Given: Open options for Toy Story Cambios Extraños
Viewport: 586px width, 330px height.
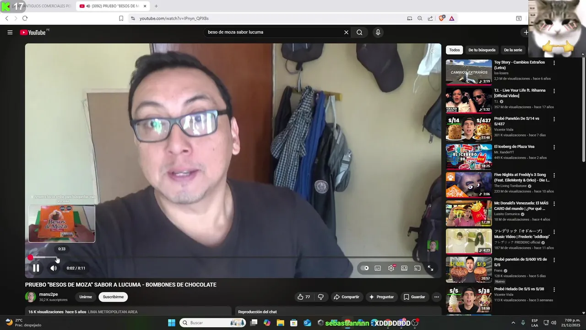Looking at the screenshot, I should click(x=554, y=63).
